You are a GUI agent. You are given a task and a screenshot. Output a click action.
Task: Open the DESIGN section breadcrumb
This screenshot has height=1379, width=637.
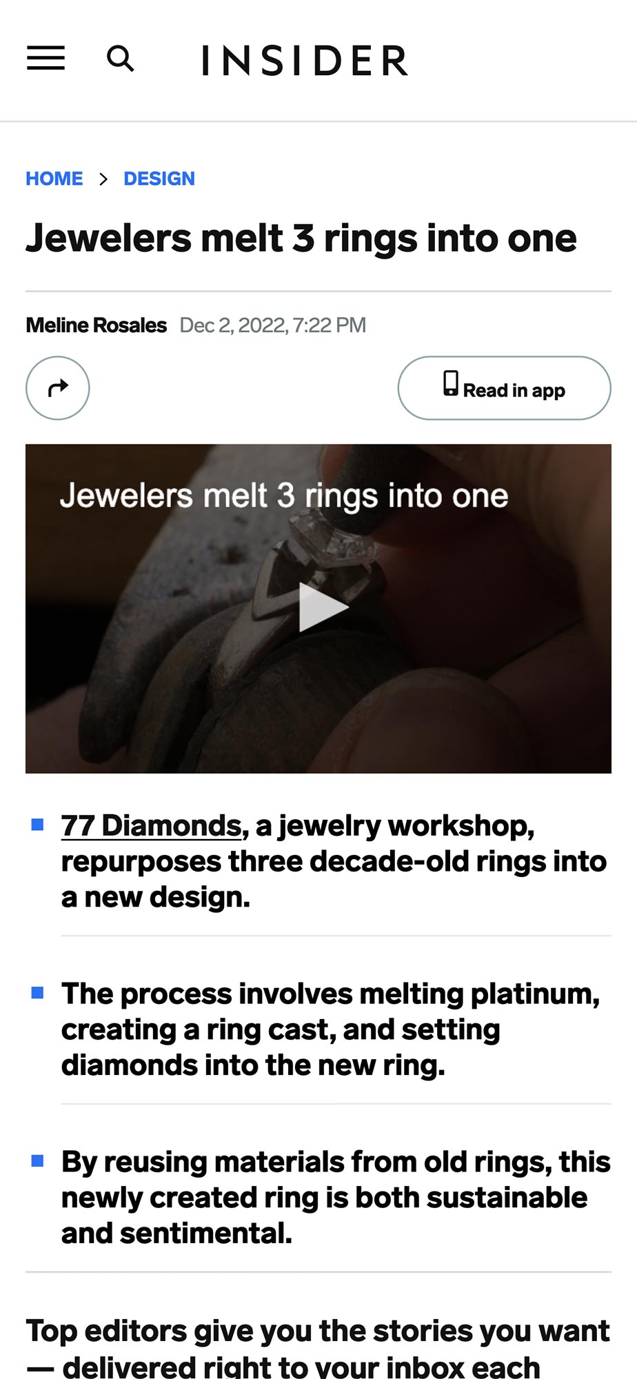click(159, 179)
